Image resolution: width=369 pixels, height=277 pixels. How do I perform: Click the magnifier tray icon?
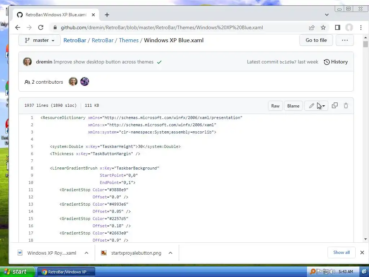pyautogui.click(x=312, y=272)
